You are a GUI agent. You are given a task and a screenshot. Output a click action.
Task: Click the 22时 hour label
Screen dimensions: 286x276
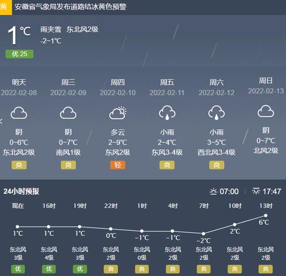(111, 206)
